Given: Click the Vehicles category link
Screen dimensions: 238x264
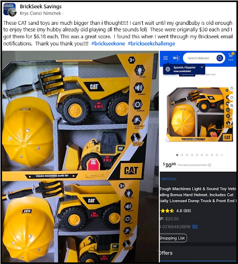Looking at the screenshot, I should [168, 179].
